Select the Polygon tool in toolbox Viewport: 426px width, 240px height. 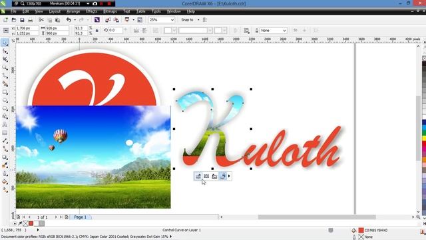coord(5,109)
